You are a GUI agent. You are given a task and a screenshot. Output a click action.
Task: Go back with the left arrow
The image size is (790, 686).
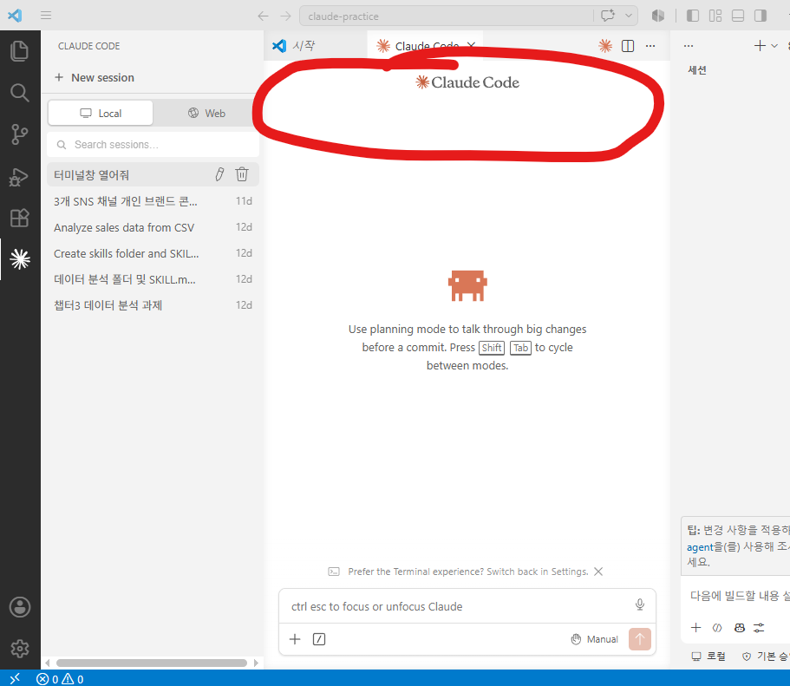tap(263, 16)
